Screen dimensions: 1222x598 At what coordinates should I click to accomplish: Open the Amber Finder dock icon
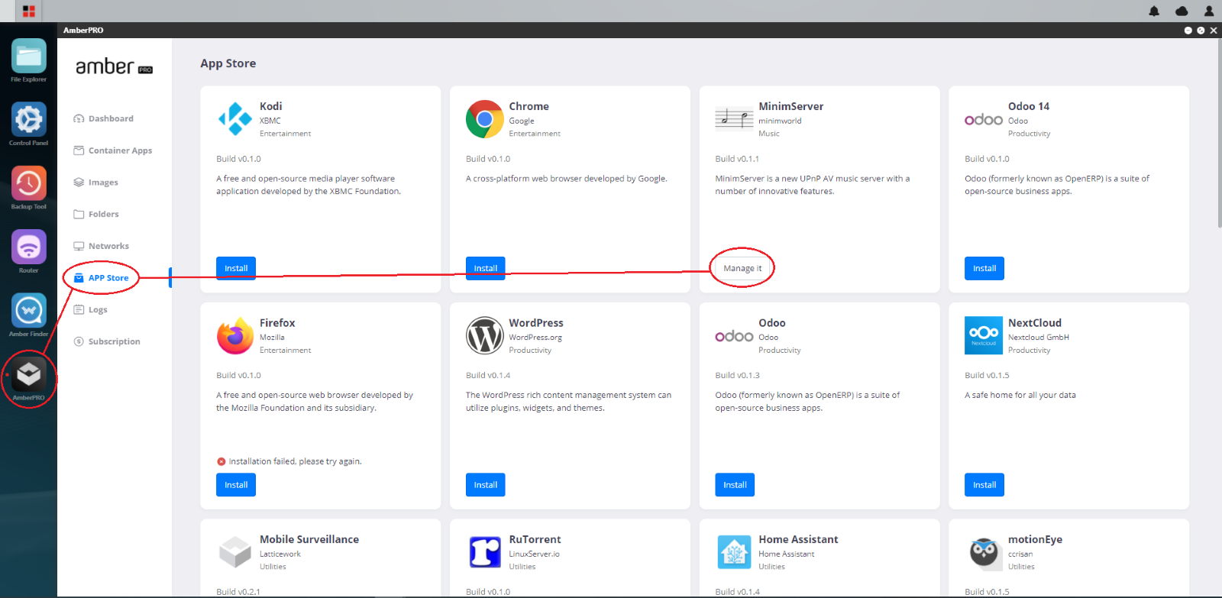click(28, 311)
